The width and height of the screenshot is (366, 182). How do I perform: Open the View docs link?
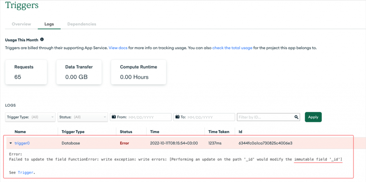(118, 48)
